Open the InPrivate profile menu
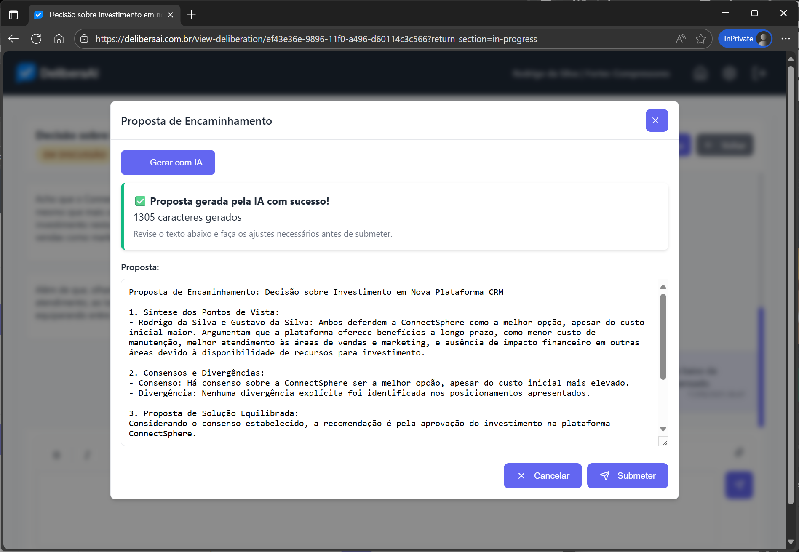The image size is (799, 552). point(745,39)
